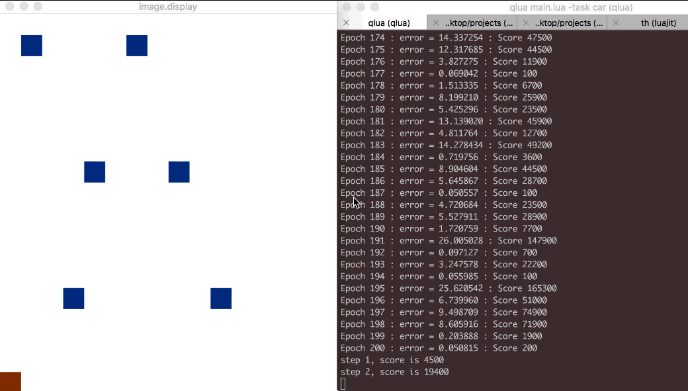Click the Epoch 177 line with error 0.069042
The image size is (688, 391).
439,73
